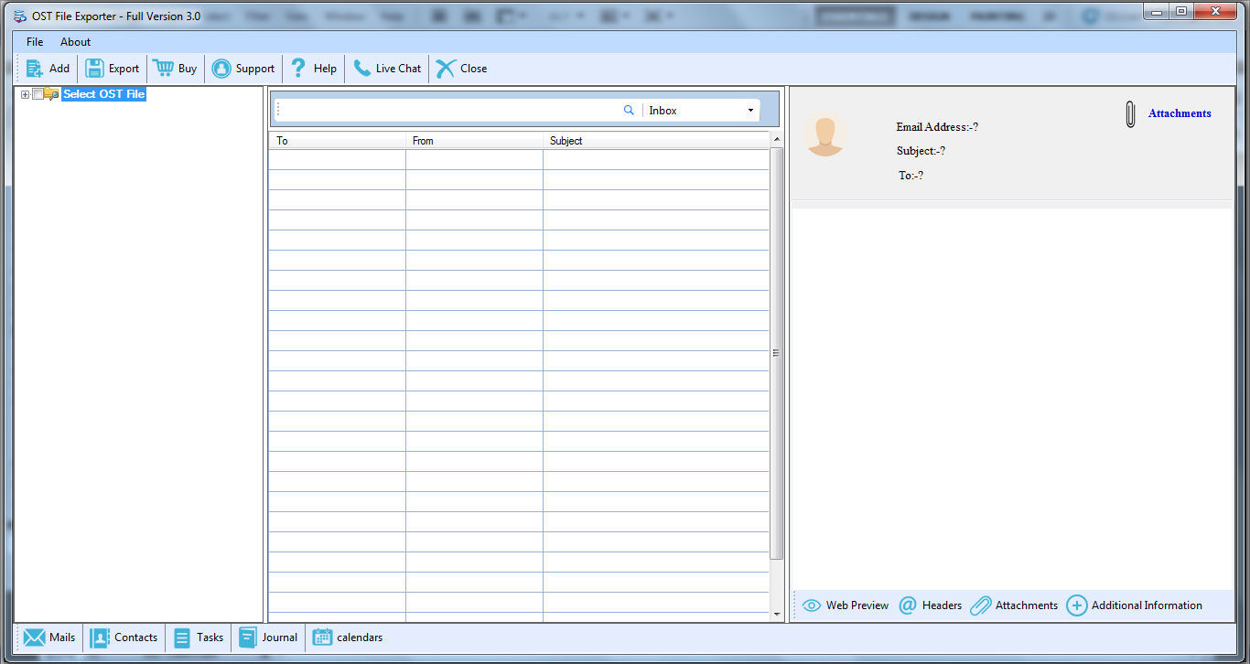Screen dimensions: 1250x664
Task: Open Support from the toolbar
Action: click(221, 69)
